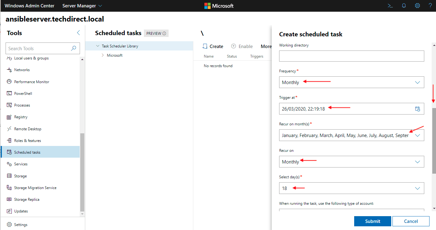The height and width of the screenshot is (230, 436).
Task: Click the Preview info icon
Action: (x=164, y=34)
